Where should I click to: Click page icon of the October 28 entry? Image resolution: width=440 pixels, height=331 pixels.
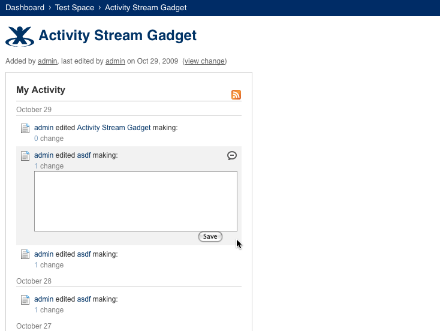25,300
